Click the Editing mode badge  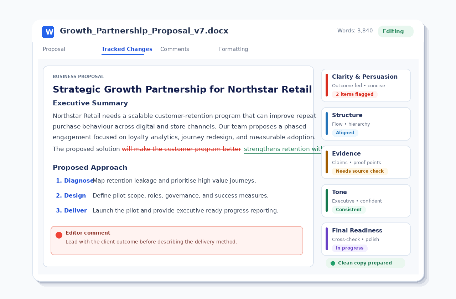[396, 31]
